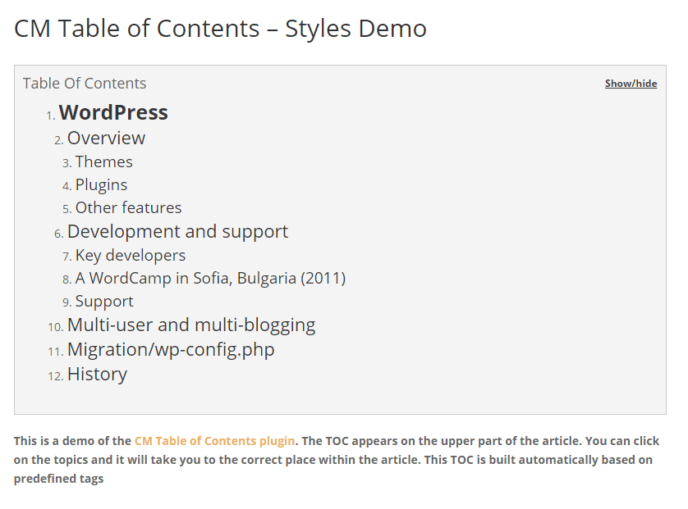The image size is (688, 509).
Task: Click list number 6 beside Development and support
Action: click(59, 234)
